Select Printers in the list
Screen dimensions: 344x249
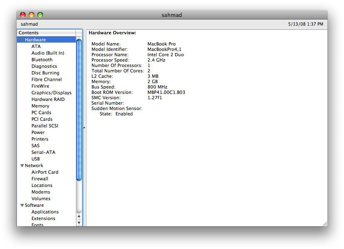(40, 139)
